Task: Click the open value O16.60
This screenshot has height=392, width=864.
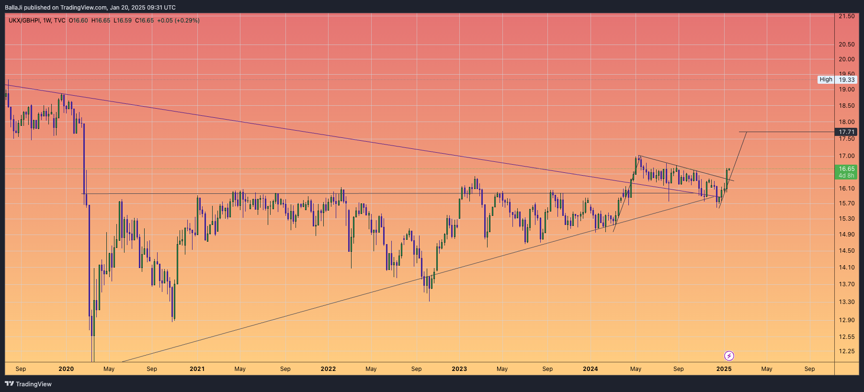Action: [x=78, y=21]
